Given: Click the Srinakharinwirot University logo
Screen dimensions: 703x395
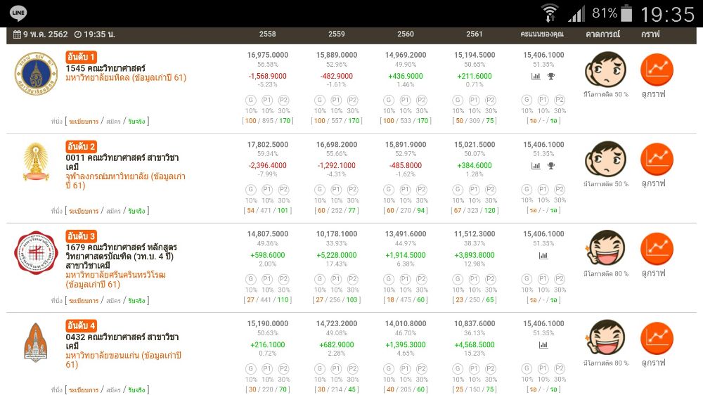Looking at the screenshot, I should [x=35, y=253].
